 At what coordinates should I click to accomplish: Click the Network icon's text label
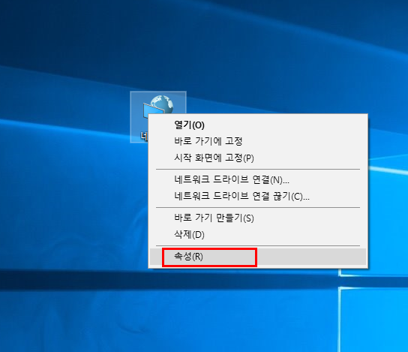pyautogui.click(x=144, y=136)
